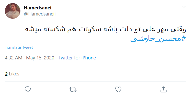Screen dimensions: 191x97
Task: Select the Persian tweet text body
Action: coord(105,29)
